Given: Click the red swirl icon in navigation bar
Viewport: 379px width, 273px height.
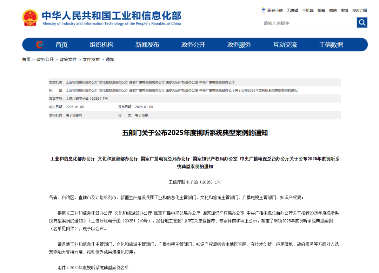Looking at the screenshot, I should pos(40,45).
